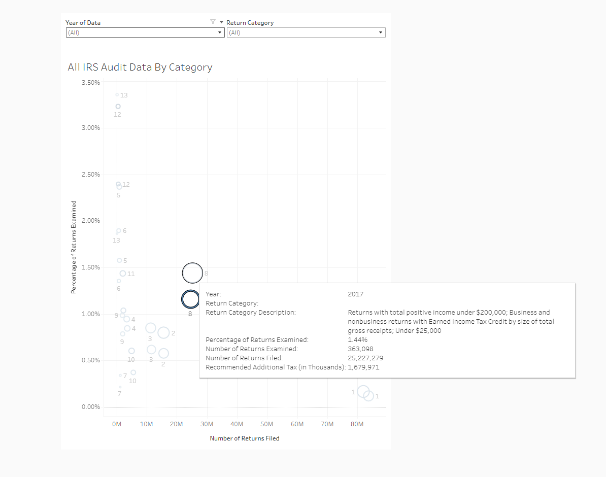Select bubble 11 near 1.45%
The height and width of the screenshot is (477, 606).
click(122, 274)
